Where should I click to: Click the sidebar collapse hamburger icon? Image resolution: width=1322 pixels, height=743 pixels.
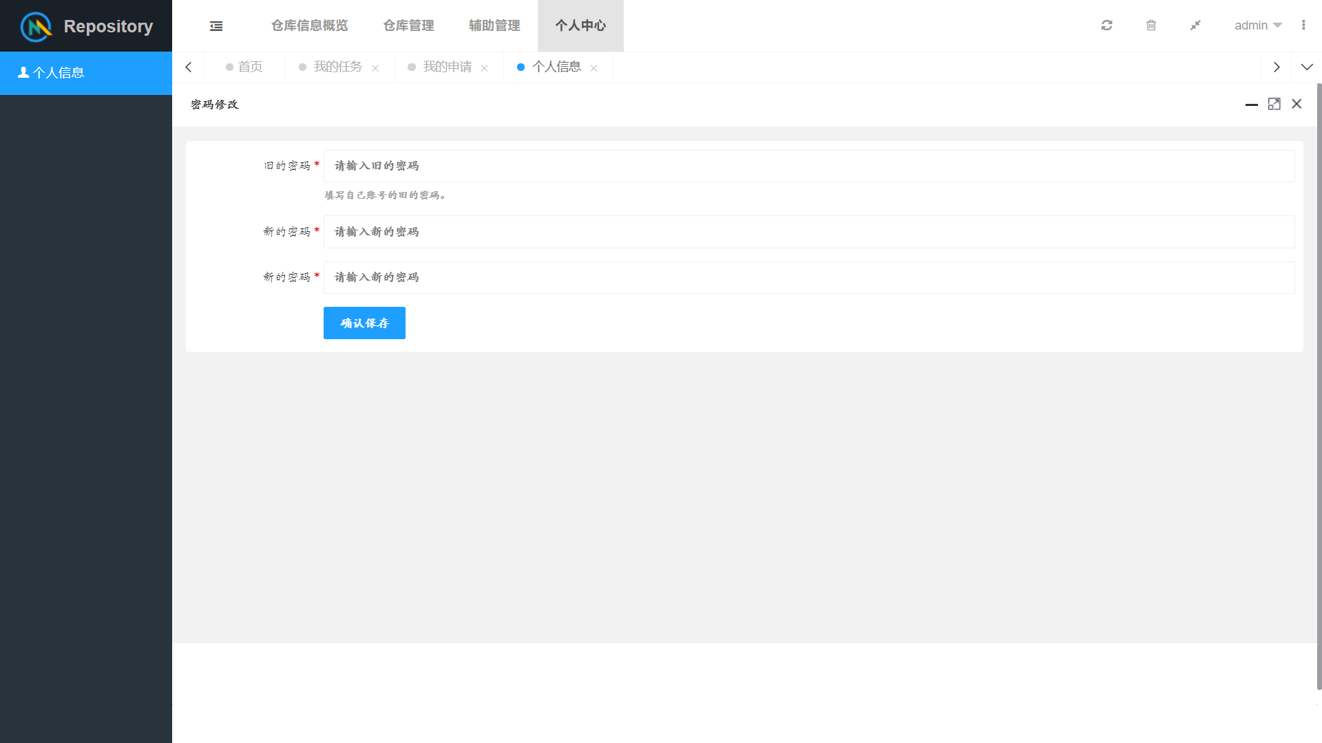[x=216, y=26]
